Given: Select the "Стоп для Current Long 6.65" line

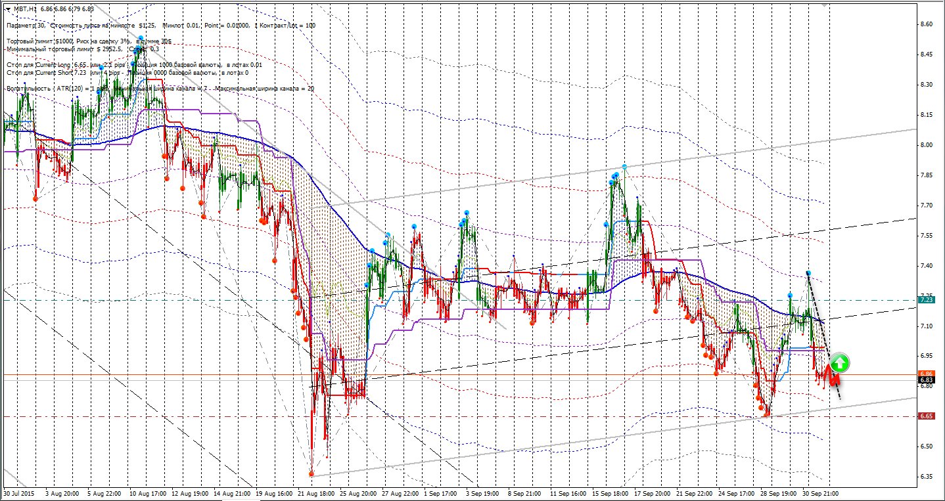Looking at the screenshot, I should click(x=134, y=65).
